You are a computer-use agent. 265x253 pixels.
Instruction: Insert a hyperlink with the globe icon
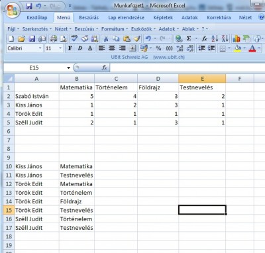click(179, 38)
